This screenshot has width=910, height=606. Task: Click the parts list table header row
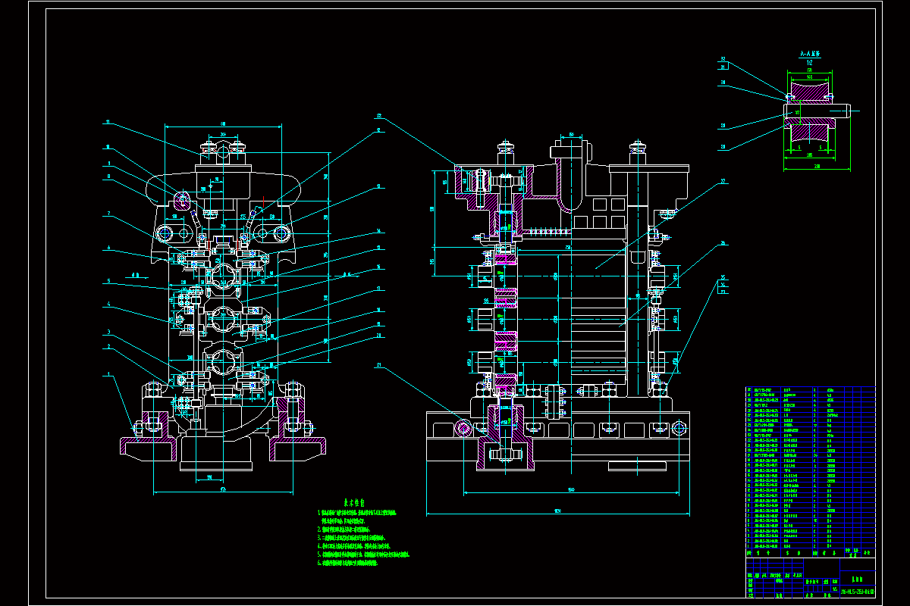tap(810, 554)
